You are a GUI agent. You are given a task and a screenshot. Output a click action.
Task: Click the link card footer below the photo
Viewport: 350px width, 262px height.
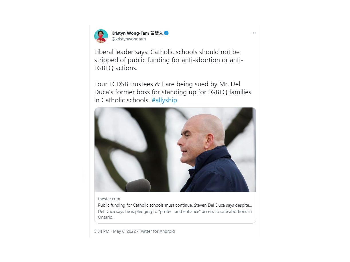(175, 208)
